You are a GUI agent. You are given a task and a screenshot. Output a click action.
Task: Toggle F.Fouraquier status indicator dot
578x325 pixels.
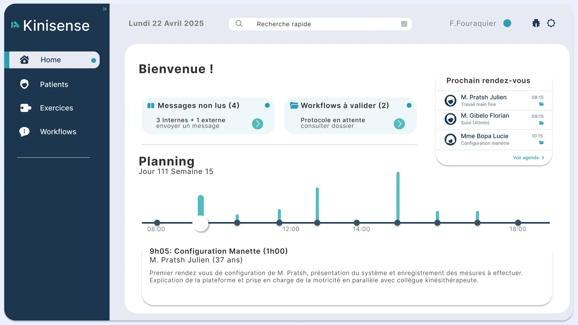pyautogui.click(x=507, y=23)
